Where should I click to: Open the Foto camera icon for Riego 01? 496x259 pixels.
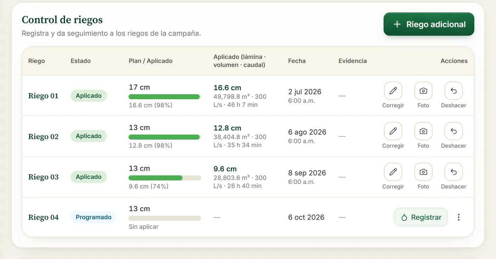click(423, 91)
